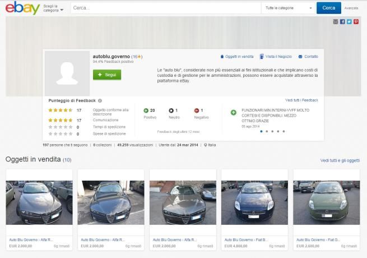The width and height of the screenshot is (367, 258).
Task: Click the green positive feedback icon with 20
Action: 146,110
